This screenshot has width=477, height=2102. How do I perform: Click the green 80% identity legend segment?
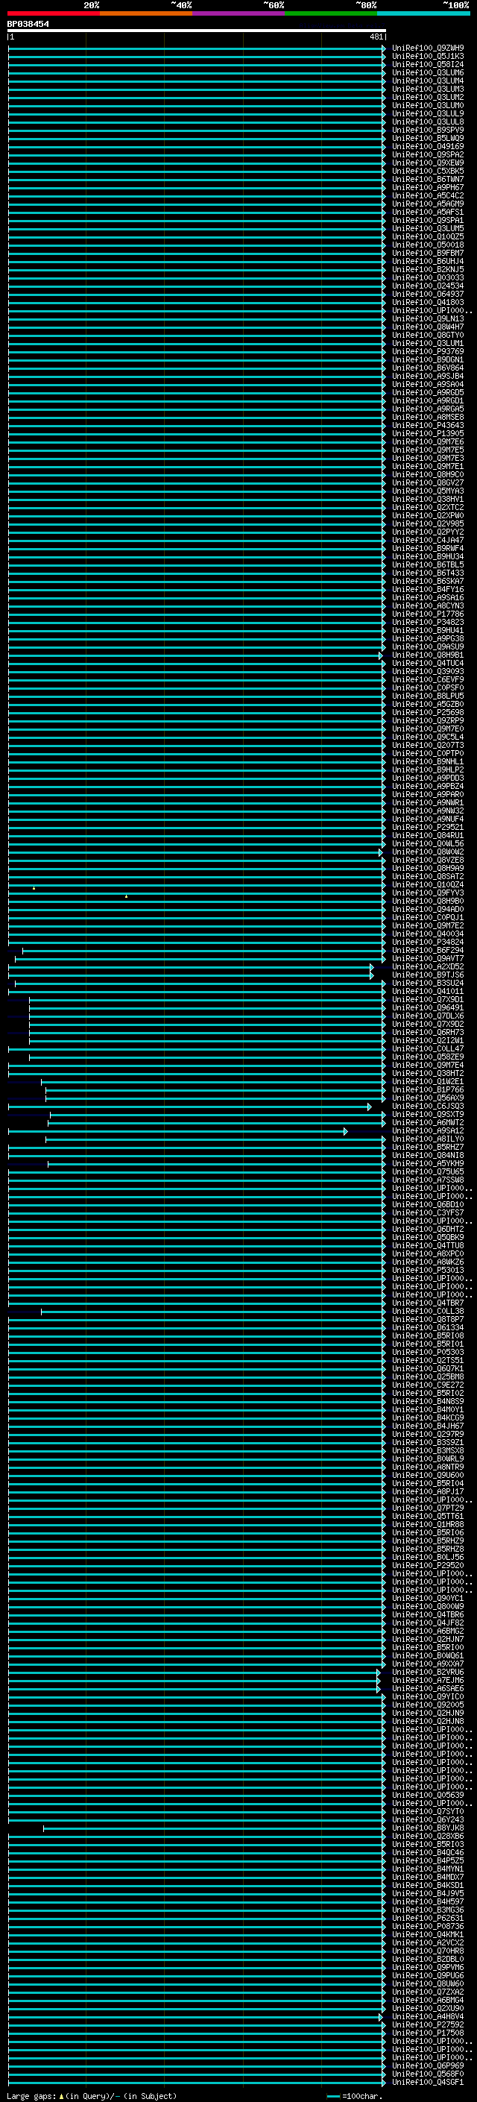[x=331, y=13]
